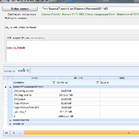Select the DWQueue database row

(76, 99)
